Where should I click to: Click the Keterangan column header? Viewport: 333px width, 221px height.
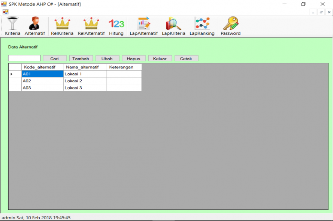click(x=124, y=67)
